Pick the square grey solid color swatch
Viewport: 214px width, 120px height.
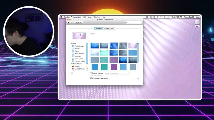(x=133, y=67)
